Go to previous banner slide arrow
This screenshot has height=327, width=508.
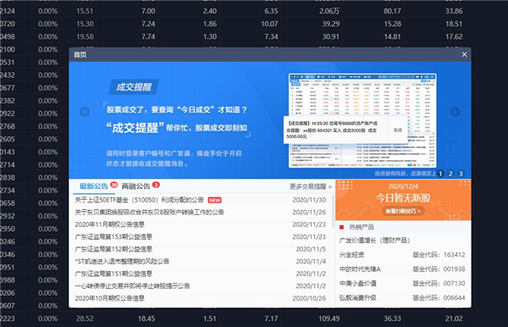click(x=85, y=112)
